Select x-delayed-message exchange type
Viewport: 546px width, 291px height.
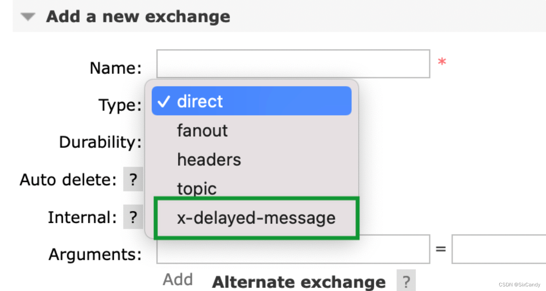(256, 218)
